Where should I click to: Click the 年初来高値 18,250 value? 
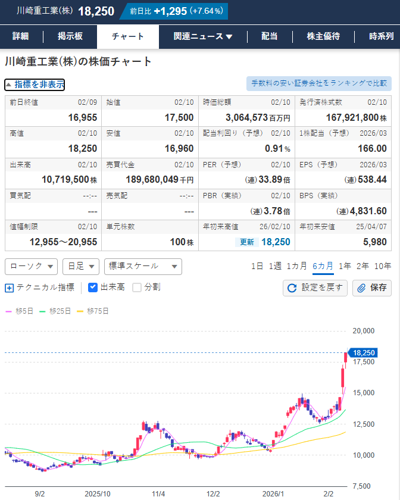pyautogui.click(x=276, y=242)
